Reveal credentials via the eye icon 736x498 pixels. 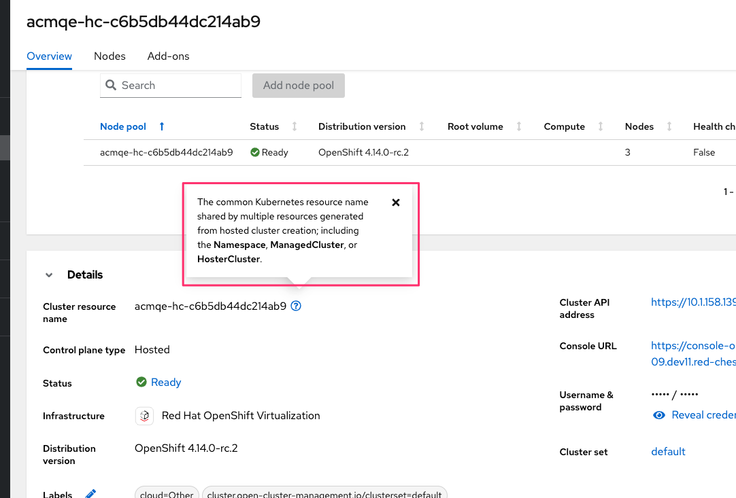point(658,415)
